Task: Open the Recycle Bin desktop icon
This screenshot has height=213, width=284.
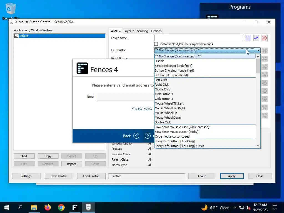Action: point(11,11)
